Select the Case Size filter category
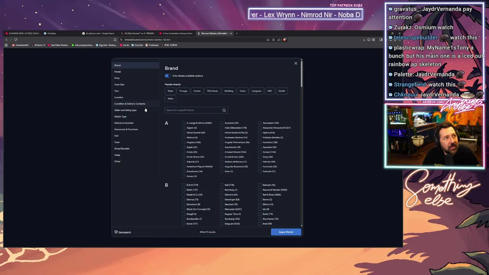Viewport: 489px width, 275px height. [x=136, y=84]
